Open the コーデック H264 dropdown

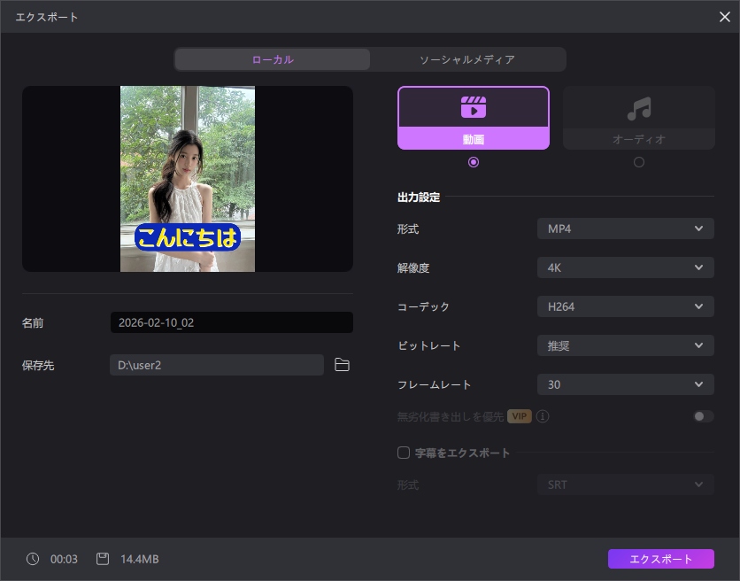pos(625,306)
